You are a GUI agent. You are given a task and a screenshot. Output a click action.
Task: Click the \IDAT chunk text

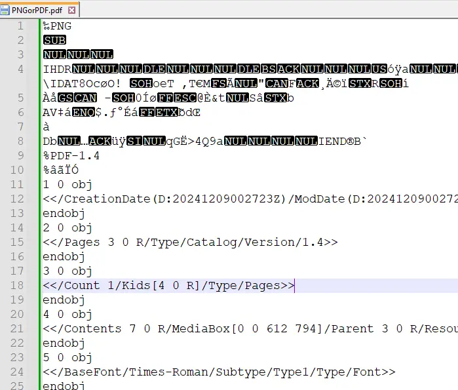pyautogui.click(x=60, y=83)
